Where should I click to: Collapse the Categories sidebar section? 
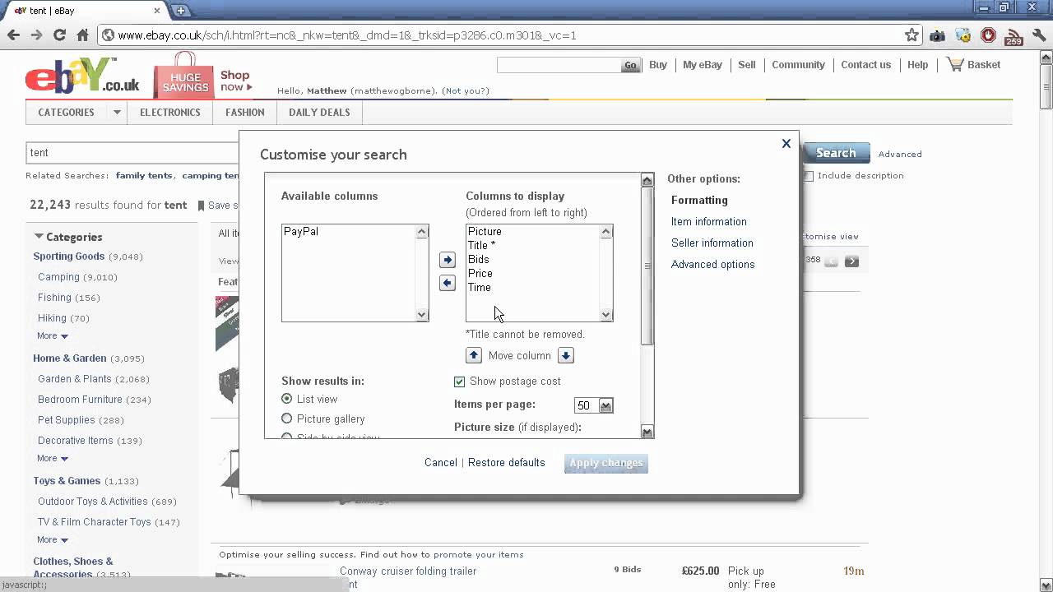click(39, 237)
